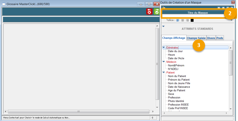The width and height of the screenshot is (238, 121).
Task: Click the right arrow icon in tools header
Action: 223,8
